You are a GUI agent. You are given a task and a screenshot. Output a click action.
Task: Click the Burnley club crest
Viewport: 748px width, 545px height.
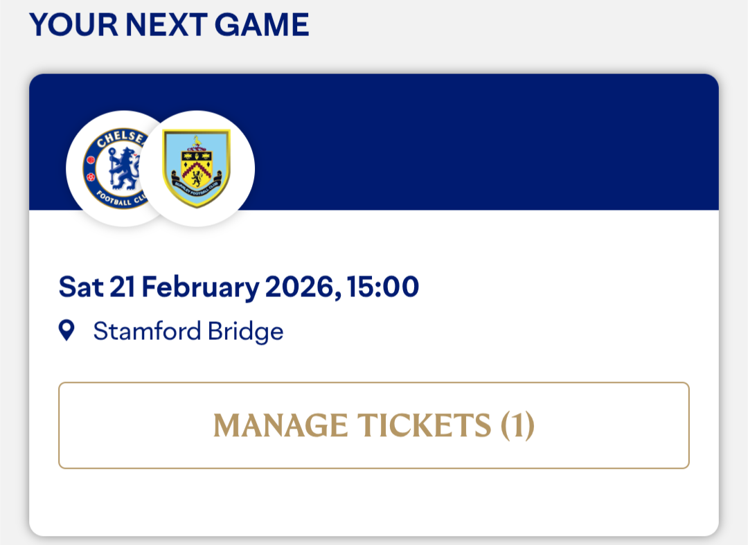[197, 168]
